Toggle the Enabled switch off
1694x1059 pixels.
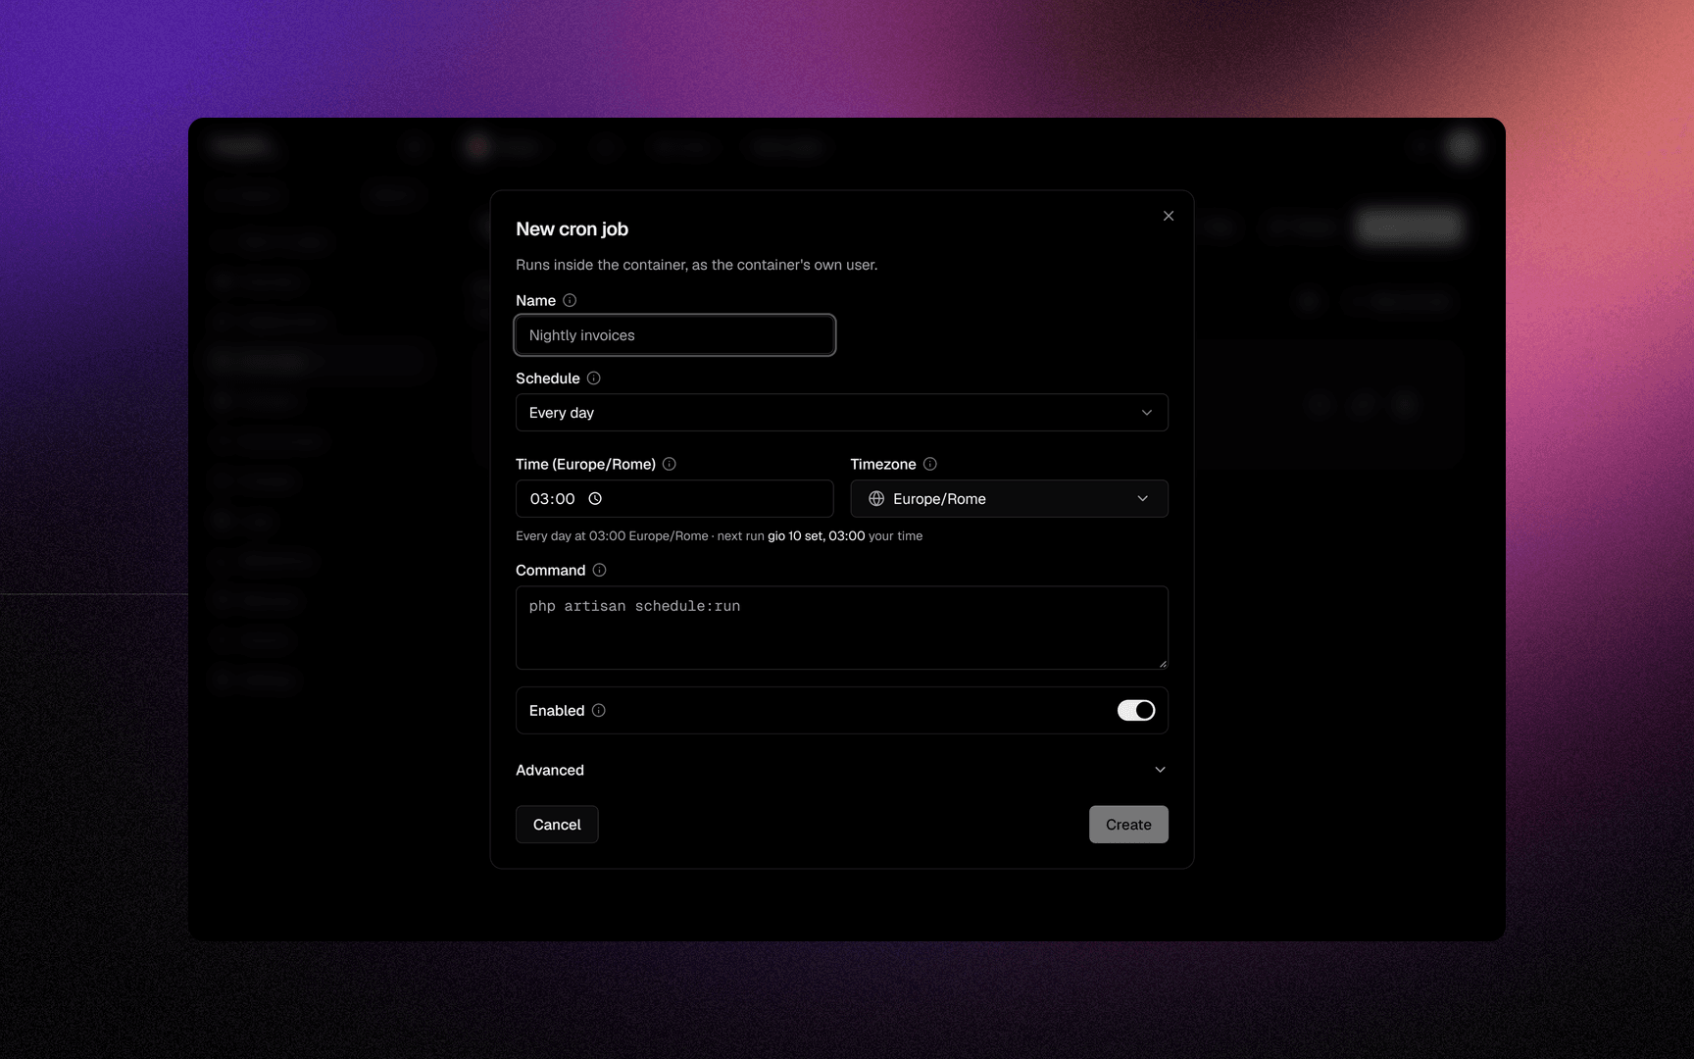pyautogui.click(x=1136, y=711)
